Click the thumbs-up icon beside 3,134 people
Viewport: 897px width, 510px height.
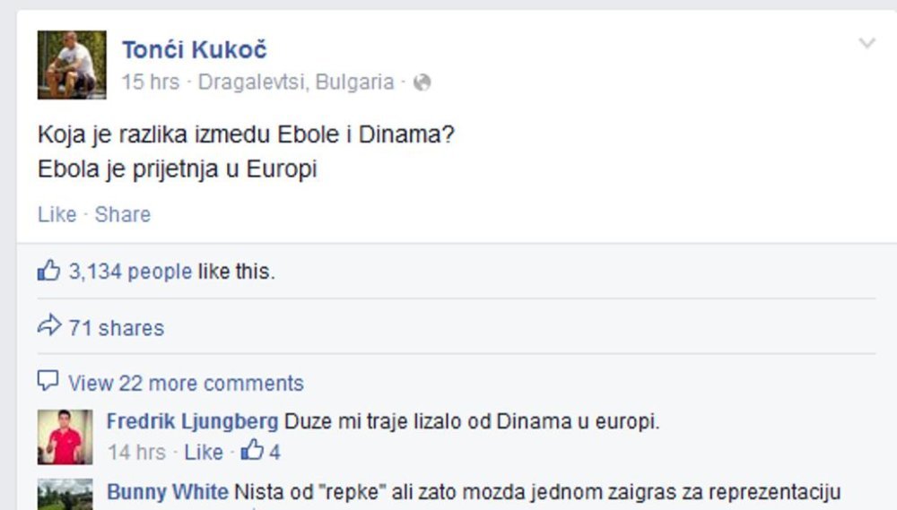tap(48, 271)
